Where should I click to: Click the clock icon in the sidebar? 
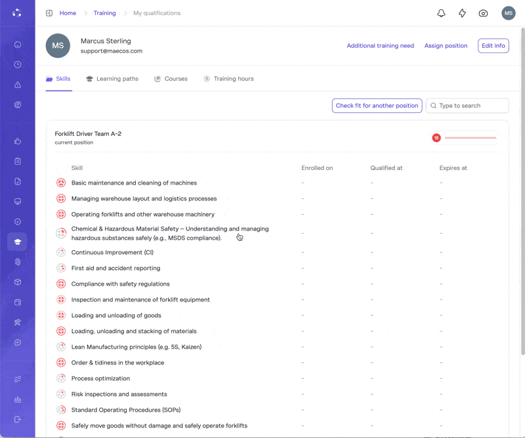(18, 65)
